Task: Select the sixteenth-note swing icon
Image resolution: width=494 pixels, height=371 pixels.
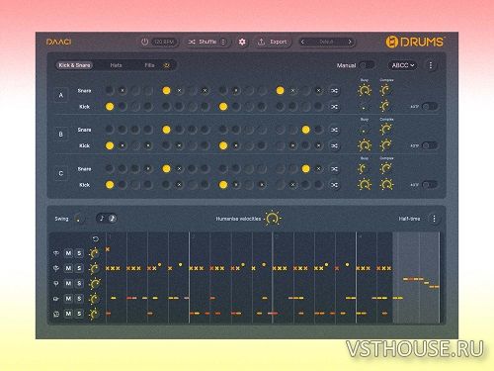Action: (113, 219)
